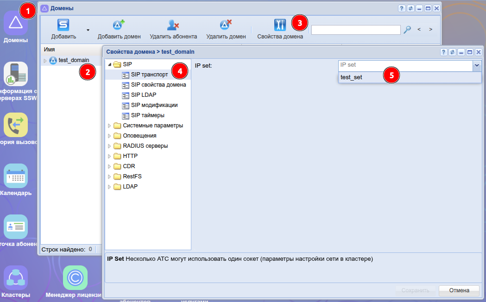Open the call history desktop icon
486x302 pixels.
tap(15, 125)
